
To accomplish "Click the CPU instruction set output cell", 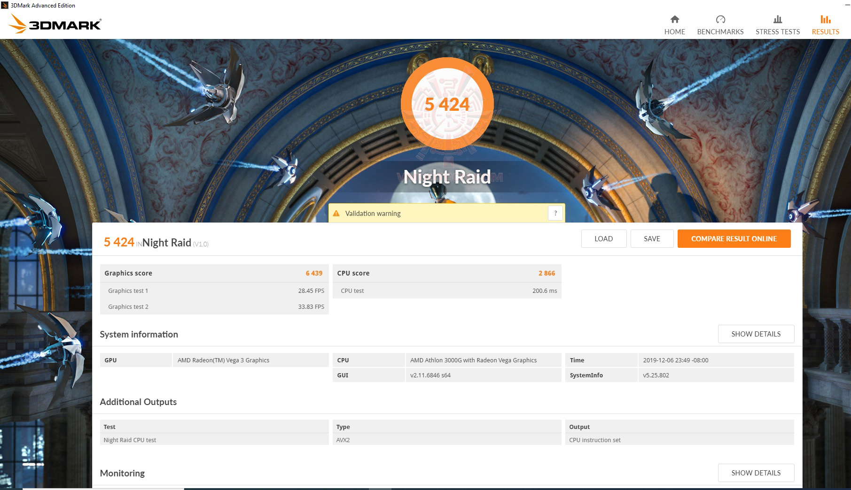I will pyautogui.click(x=679, y=440).
